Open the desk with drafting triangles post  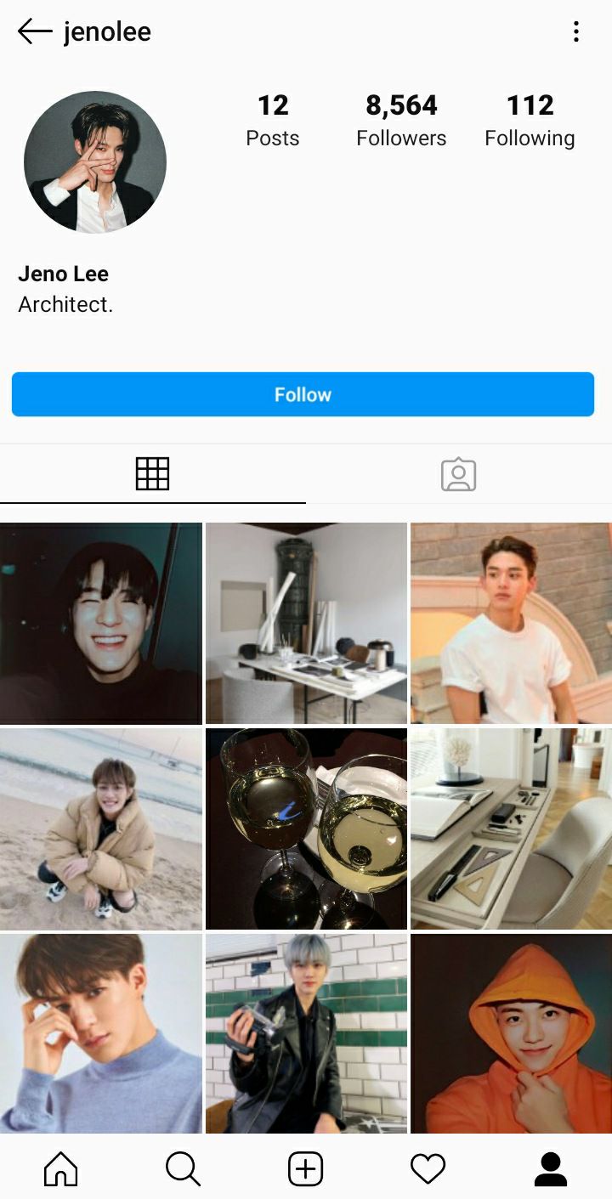tap(511, 829)
